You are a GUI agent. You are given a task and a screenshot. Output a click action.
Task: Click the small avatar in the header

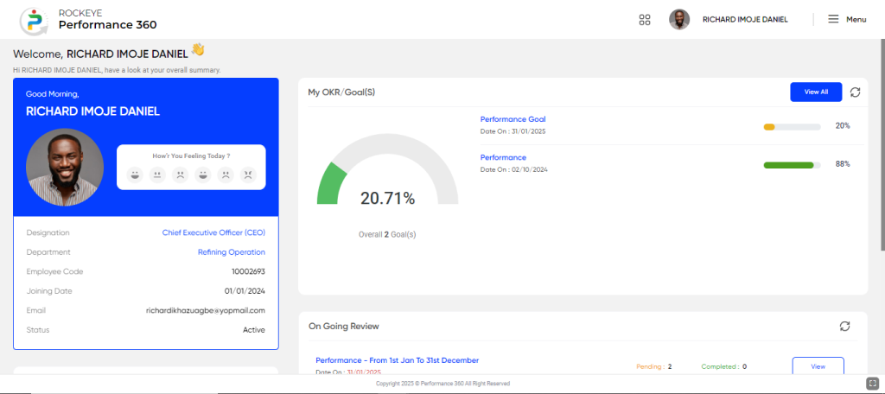(x=679, y=19)
